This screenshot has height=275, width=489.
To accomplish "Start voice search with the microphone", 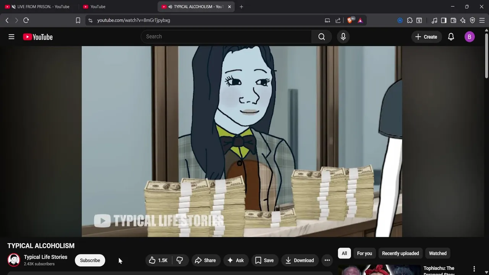I will coord(343,37).
